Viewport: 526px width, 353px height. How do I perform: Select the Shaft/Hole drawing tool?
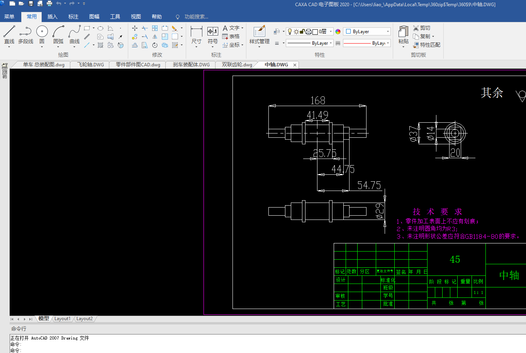pyautogui.click(x=110, y=37)
